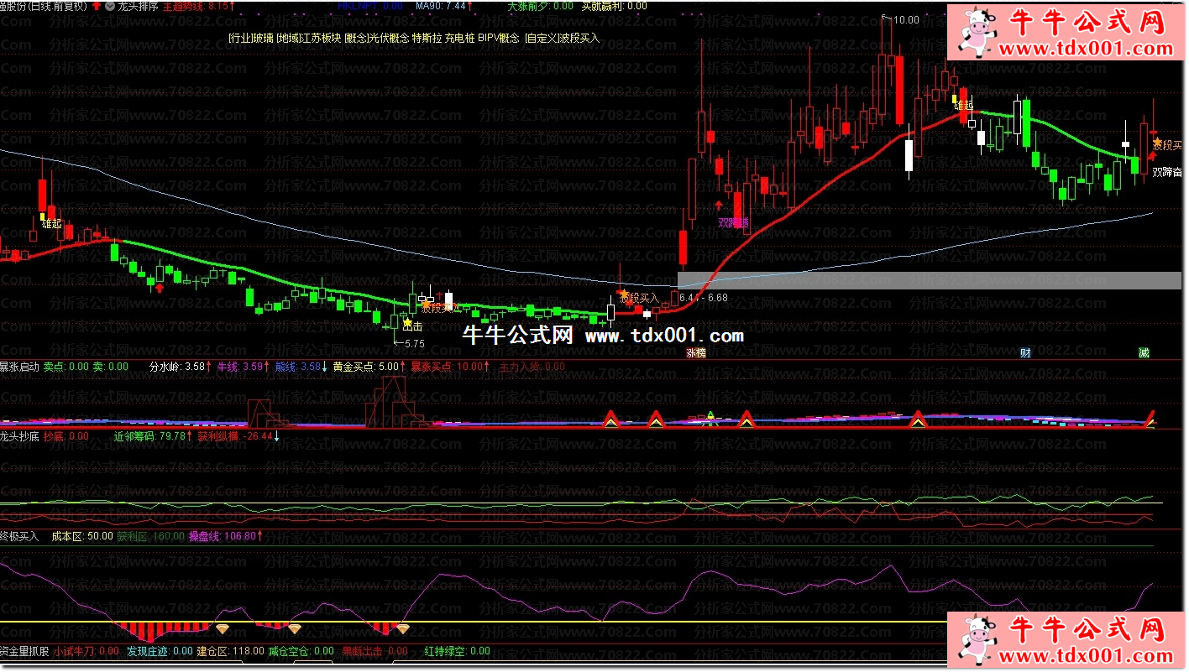Viewport: 1189px width, 672px height.
Task: Click the 获利纵横 -26.44 readout
Action: [238, 436]
